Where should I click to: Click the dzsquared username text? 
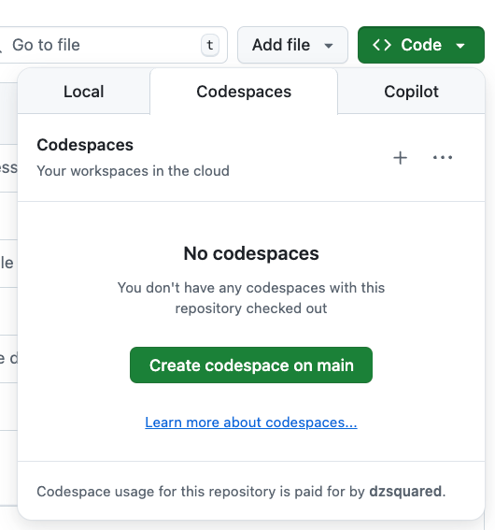pyautogui.click(x=405, y=491)
